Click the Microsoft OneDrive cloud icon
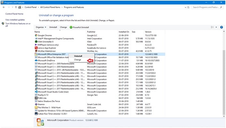This screenshot has height=128, width=226. 36,60
